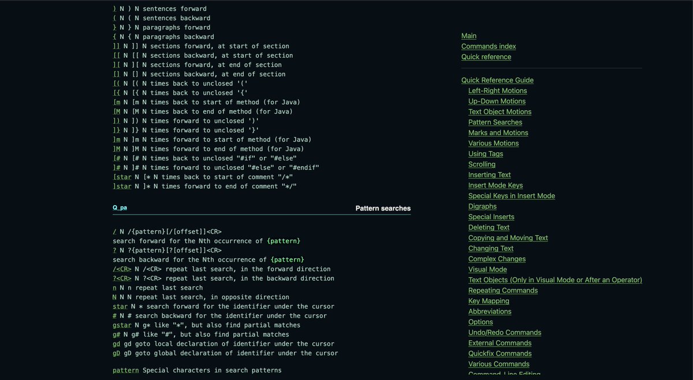Open the gd goto local declaration link
This screenshot has width=693, height=380.
click(x=116, y=344)
